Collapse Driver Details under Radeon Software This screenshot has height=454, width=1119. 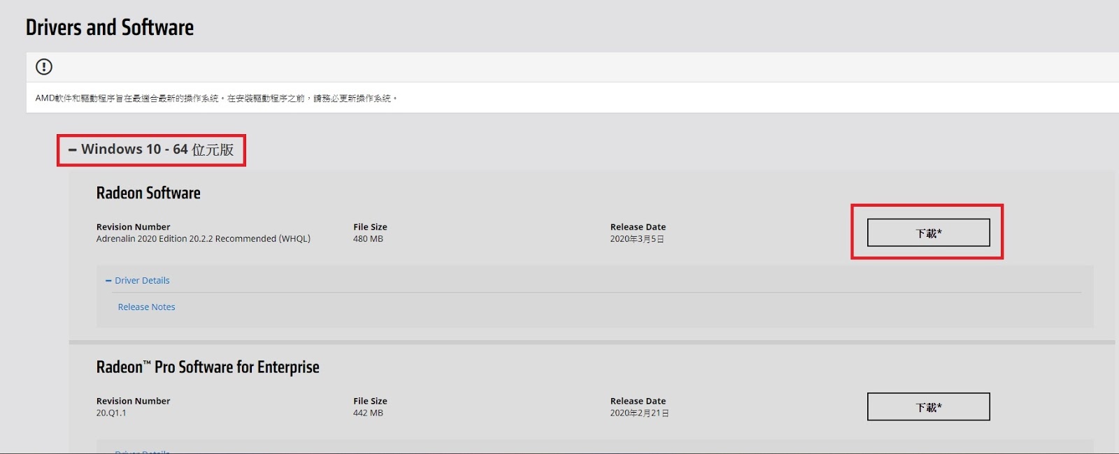137,280
